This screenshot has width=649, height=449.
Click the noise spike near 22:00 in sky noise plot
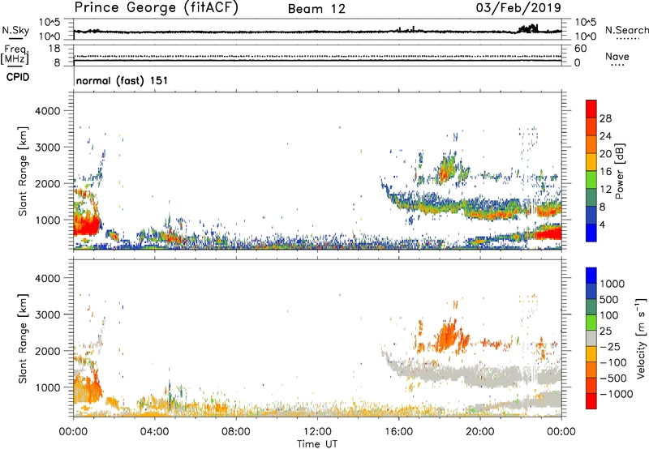(x=528, y=28)
